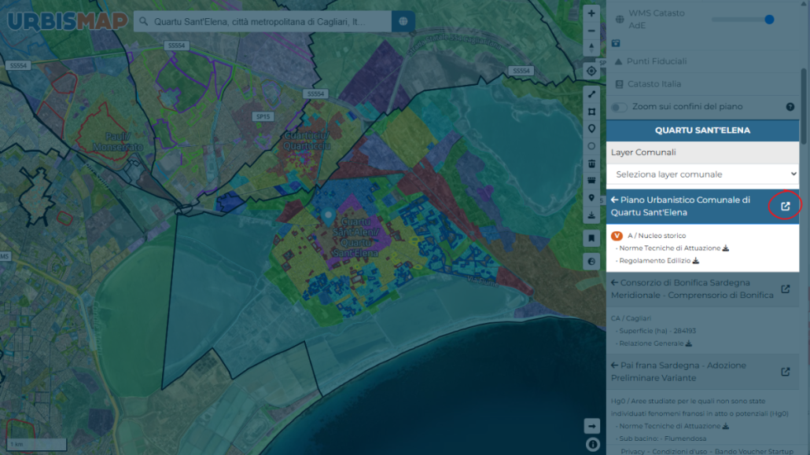Select the outlined marker drawing tool
This screenshot has height=455, width=810.
click(x=591, y=129)
